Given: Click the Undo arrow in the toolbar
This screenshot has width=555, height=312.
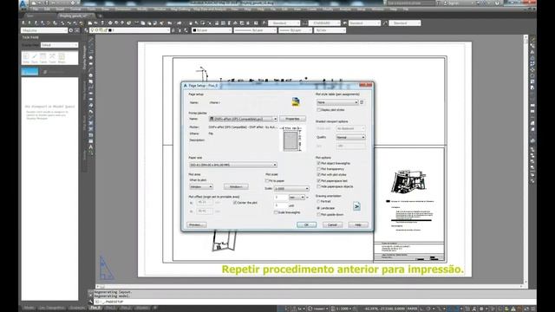Looking at the screenshot, I should (170, 23).
